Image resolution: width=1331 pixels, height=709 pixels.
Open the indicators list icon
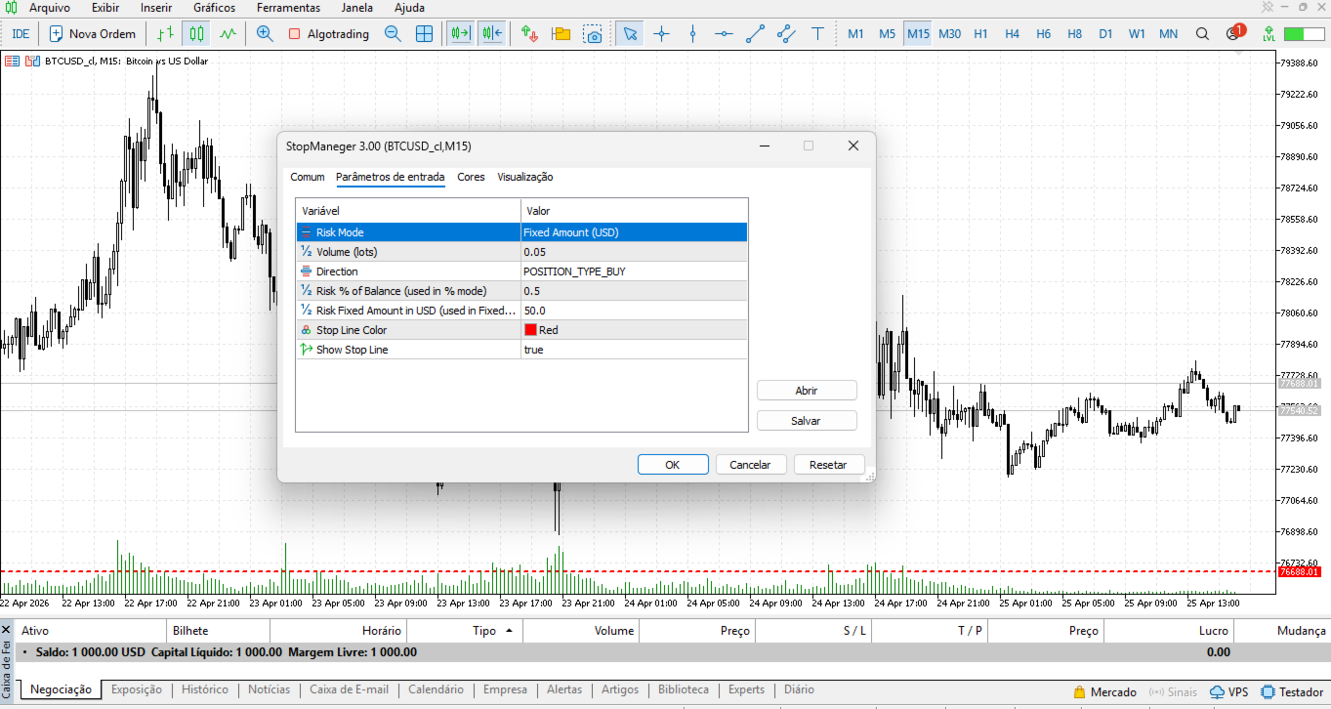[x=530, y=34]
